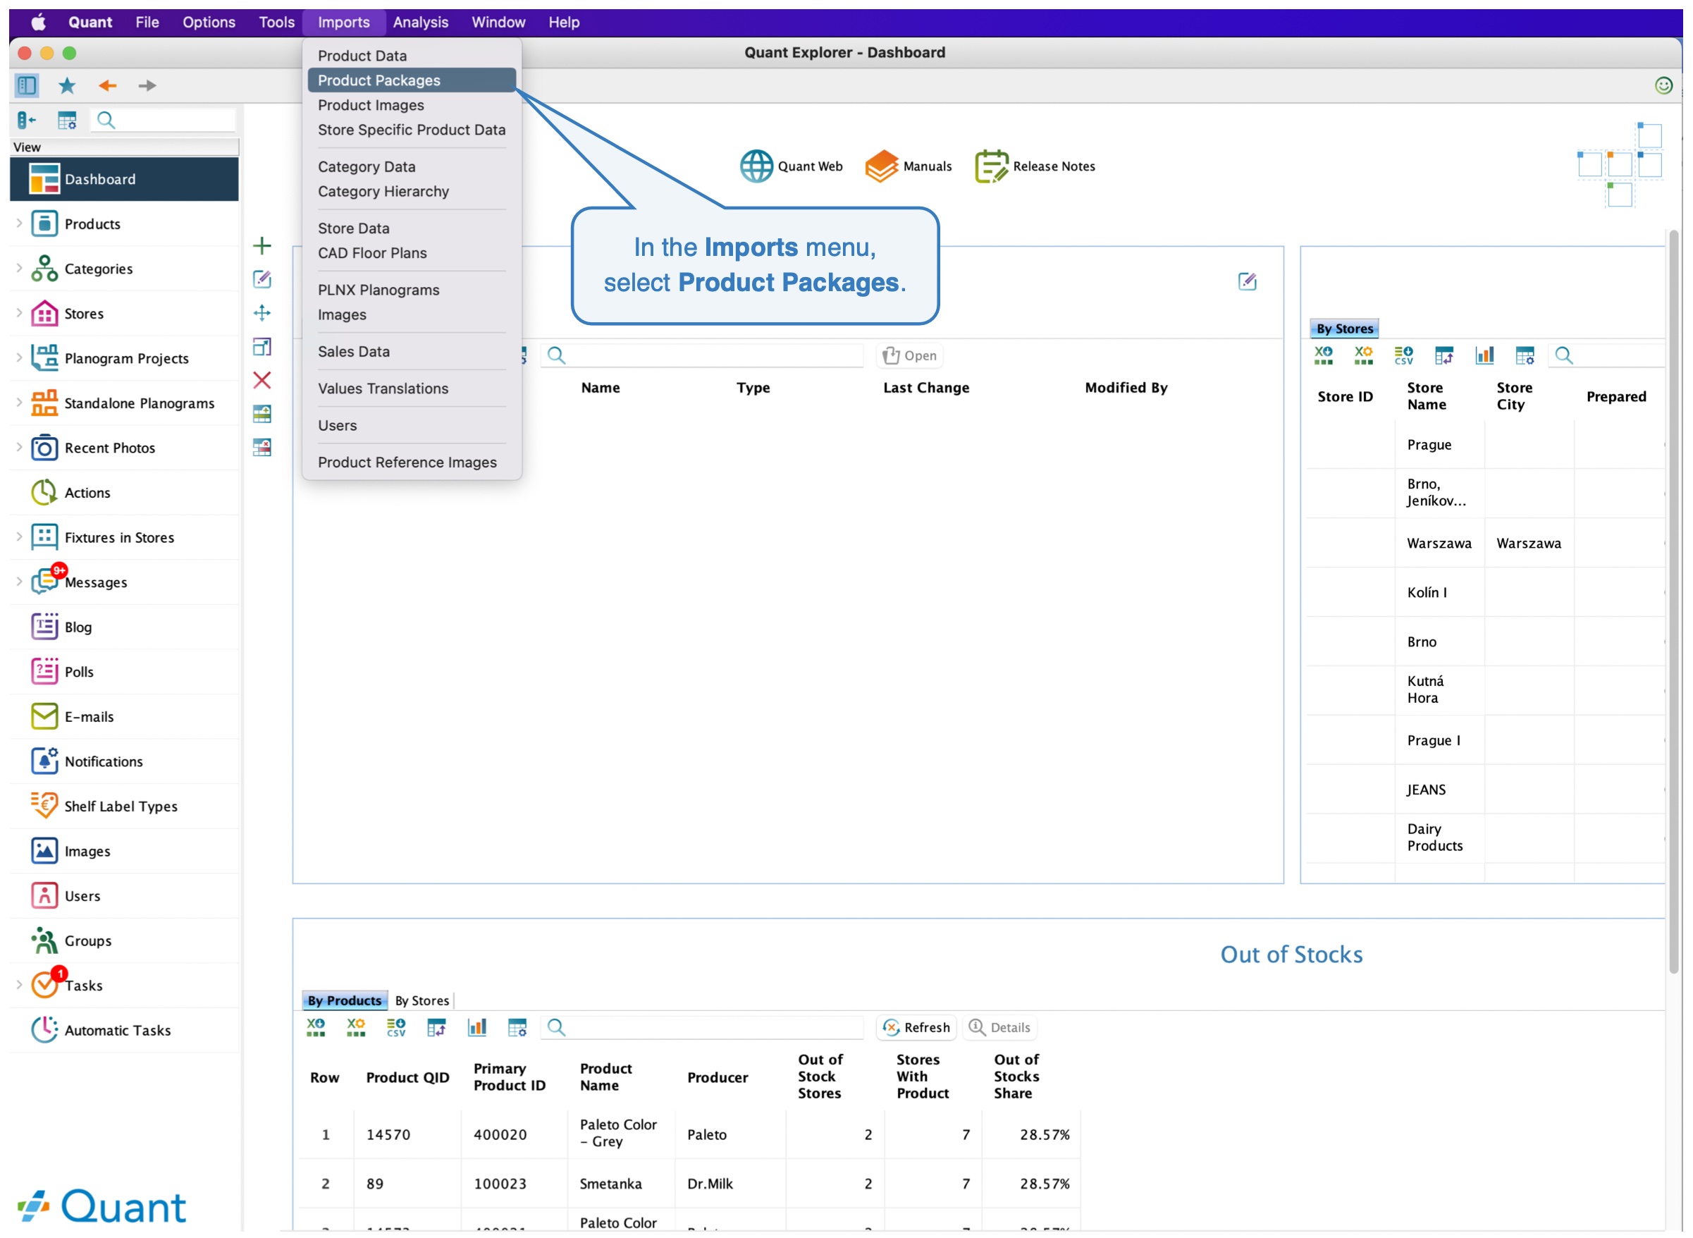Open the Tools menu
This screenshot has height=1238, width=1693.
point(276,23)
